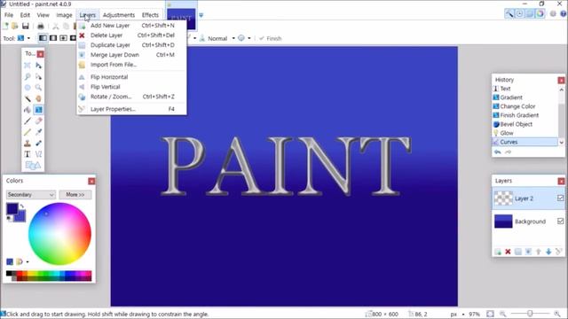Click Undo arrow in History panel
The image size is (568, 319).
(498, 152)
